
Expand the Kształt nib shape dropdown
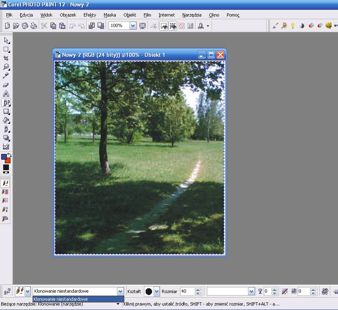pyautogui.click(x=157, y=291)
